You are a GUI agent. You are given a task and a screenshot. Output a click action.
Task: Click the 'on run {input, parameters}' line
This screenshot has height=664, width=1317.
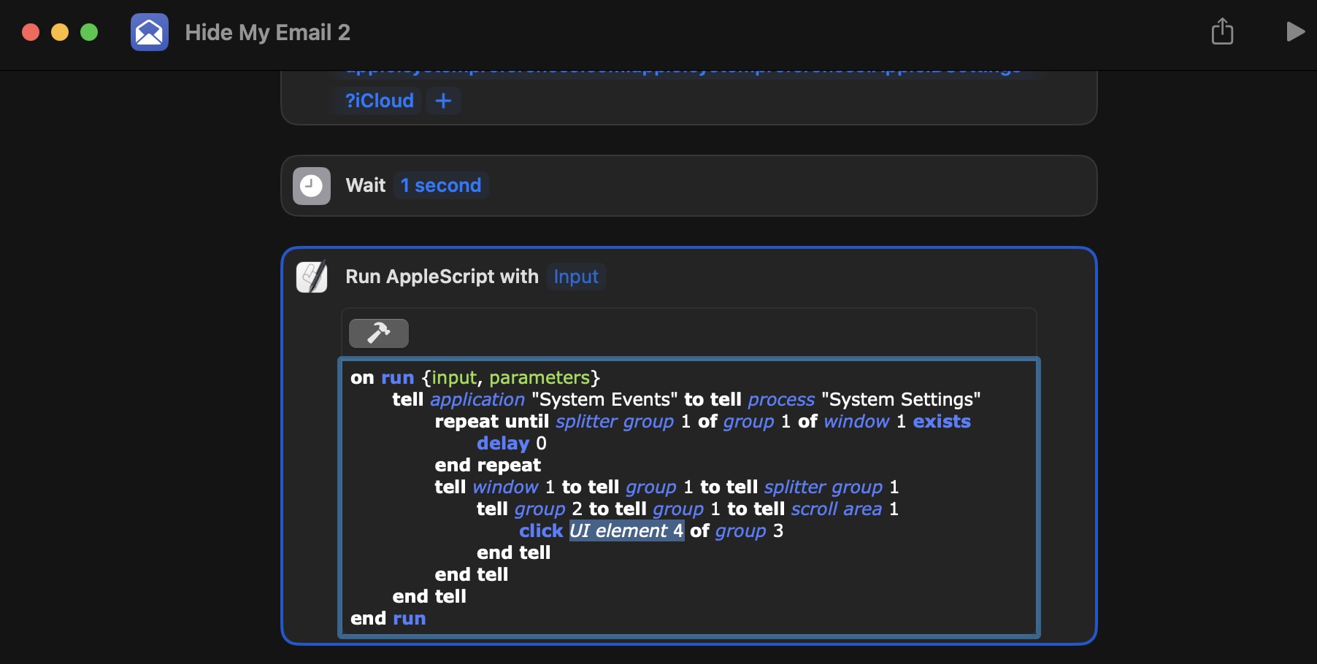click(475, 377)
